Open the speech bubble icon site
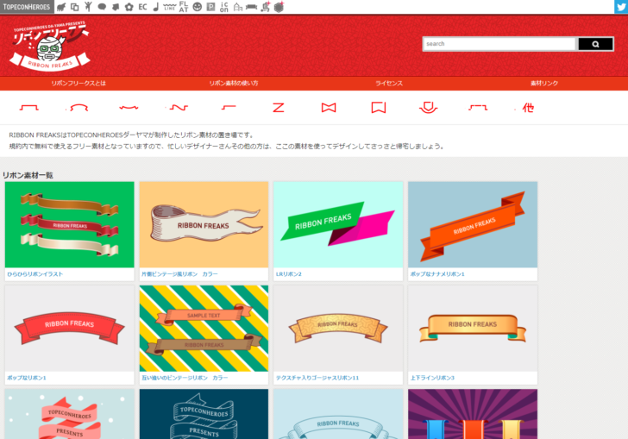This screenshot has height=439, width=628. 102,7
